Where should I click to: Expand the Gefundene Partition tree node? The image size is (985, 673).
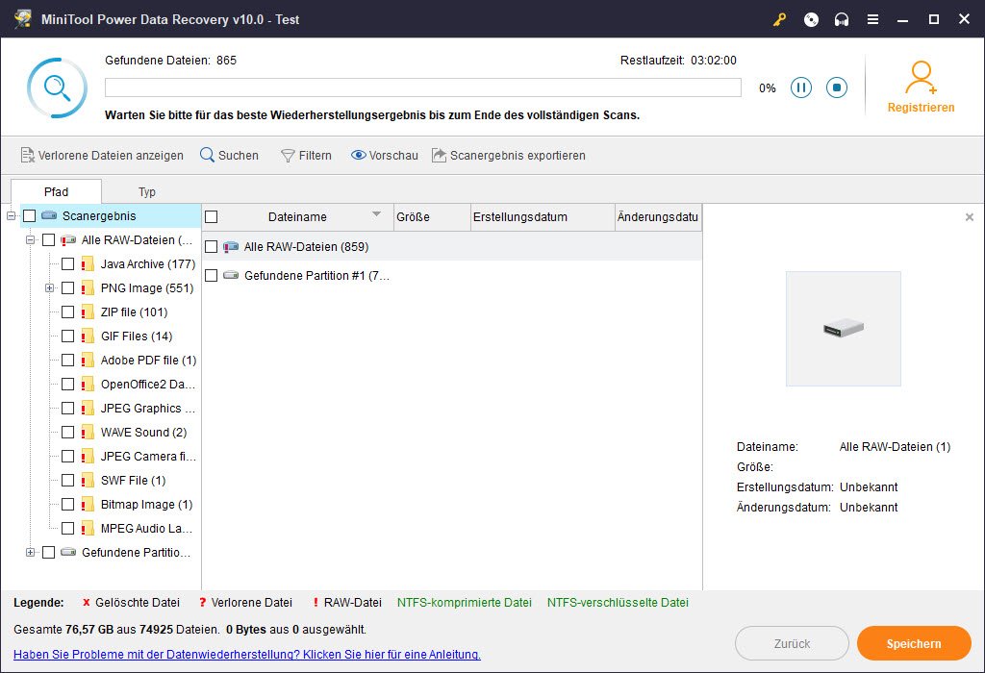[x=30, y=553]
